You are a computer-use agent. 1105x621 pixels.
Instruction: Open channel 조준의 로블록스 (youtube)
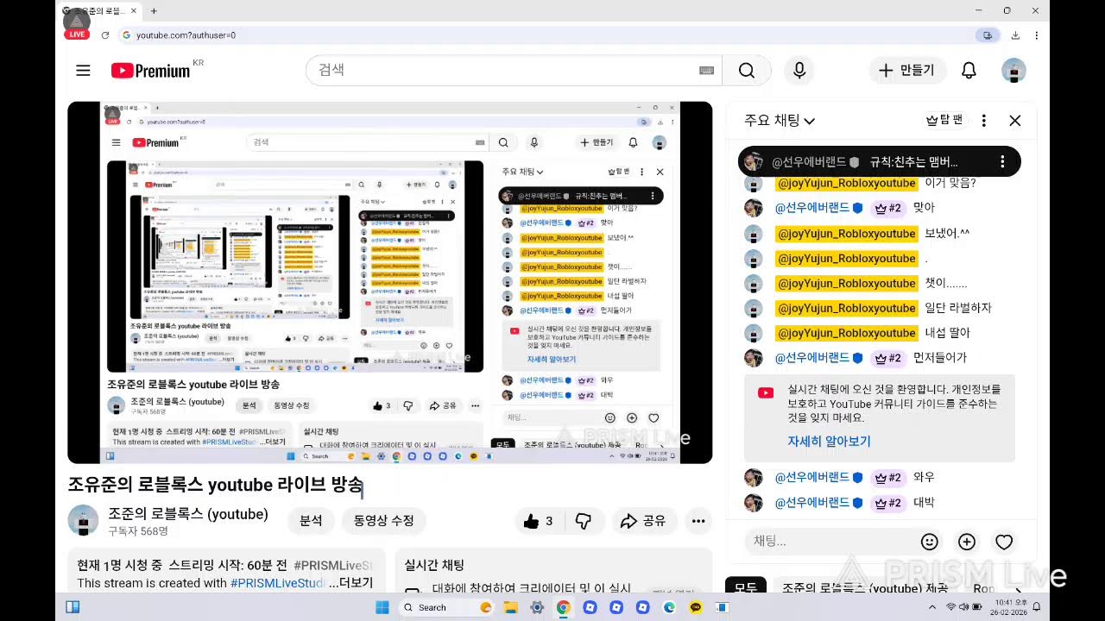(188, 514)
